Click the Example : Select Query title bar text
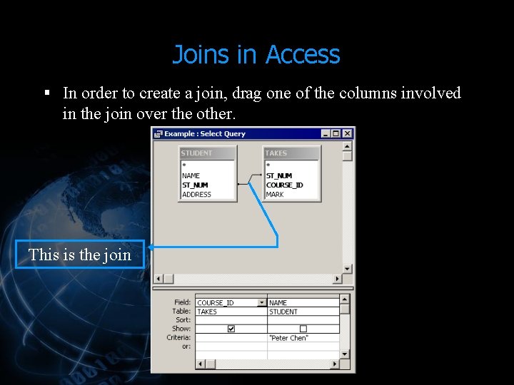Viewport: 514px width, 385px height. coord(205,133)
